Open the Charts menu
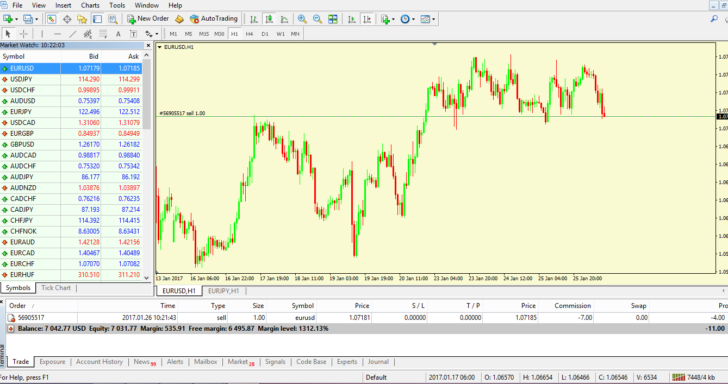The image size is (728, 384). (90, 5)
